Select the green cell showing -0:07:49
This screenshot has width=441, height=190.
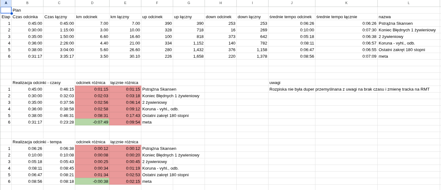[x=92, y=122]
